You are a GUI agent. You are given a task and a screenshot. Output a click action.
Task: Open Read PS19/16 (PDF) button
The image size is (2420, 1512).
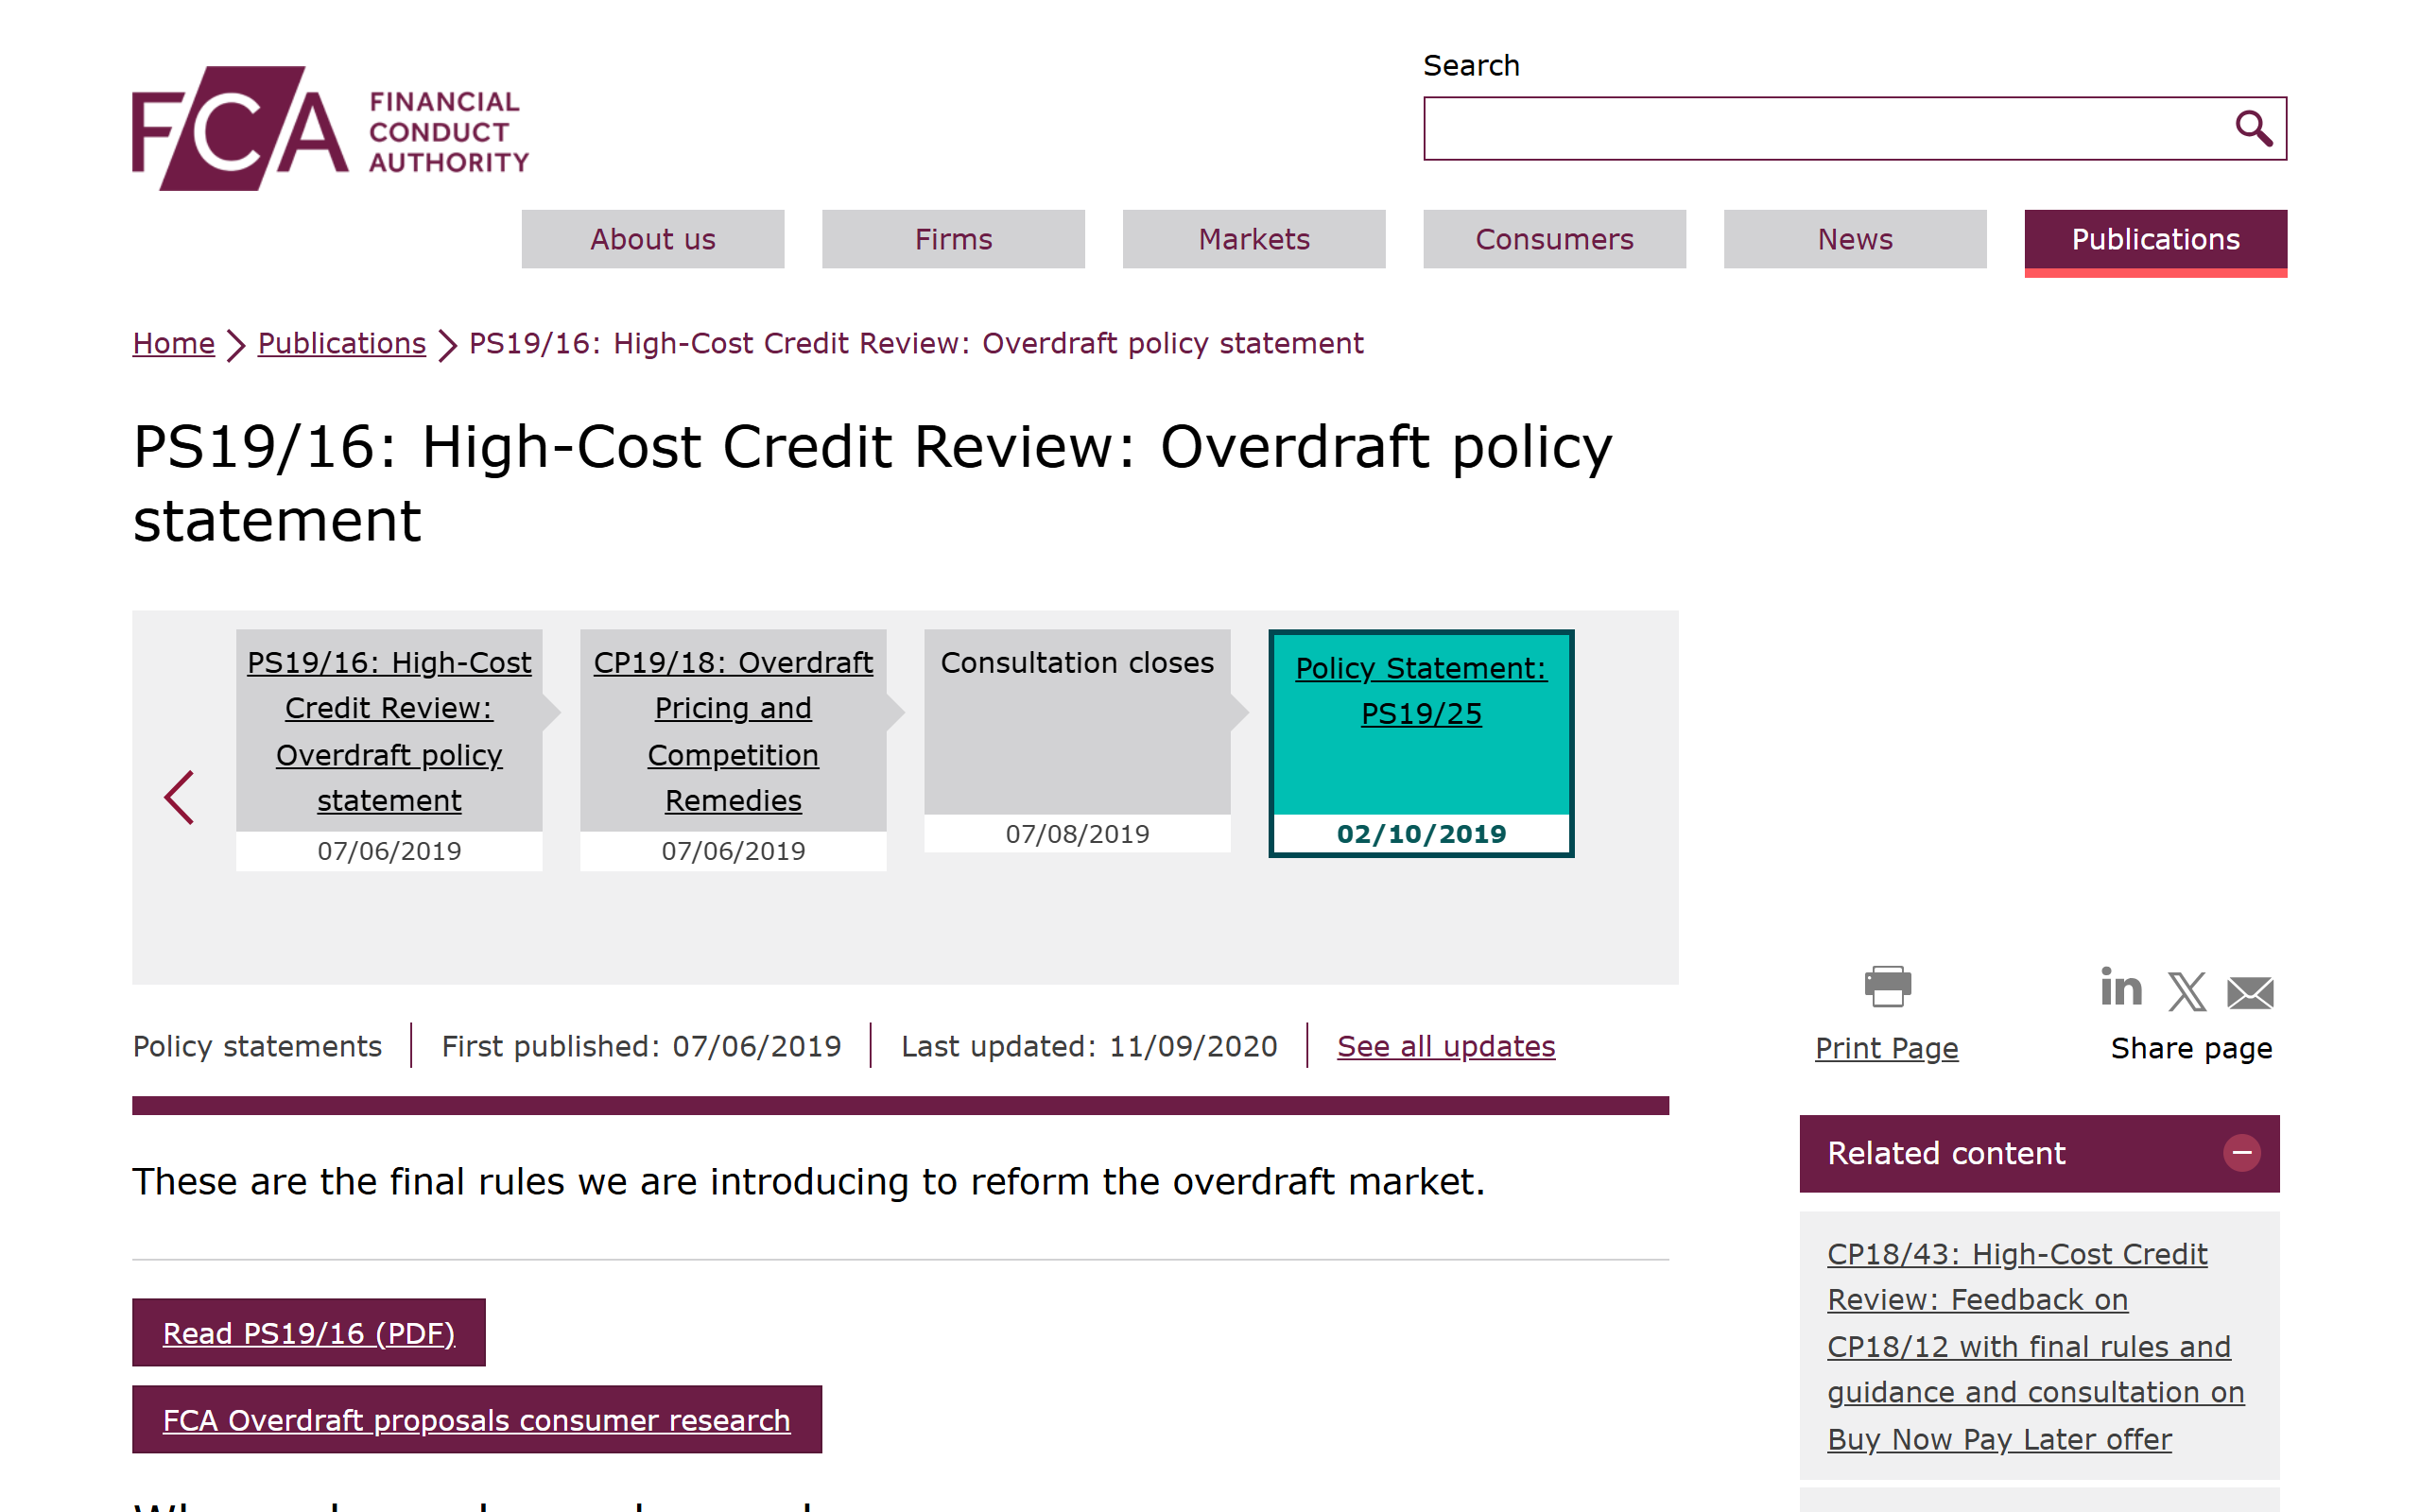pos(309,1333)
